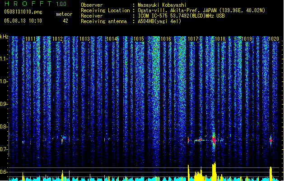The width and height of the screenshot is (284, 181).
Task: Click the 1.0 kHz axis tick label
Action: point(4,81)
